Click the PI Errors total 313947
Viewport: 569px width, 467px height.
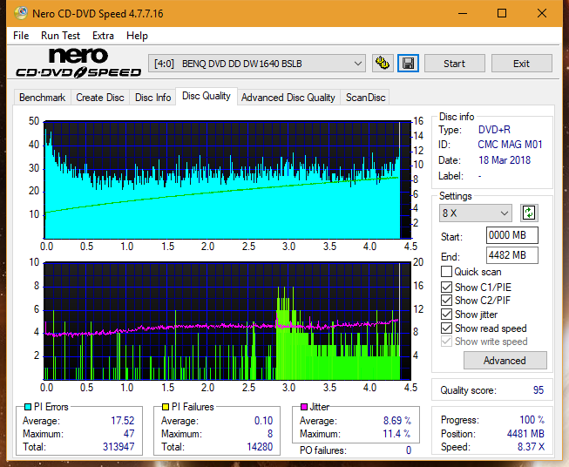coord(119,447)
